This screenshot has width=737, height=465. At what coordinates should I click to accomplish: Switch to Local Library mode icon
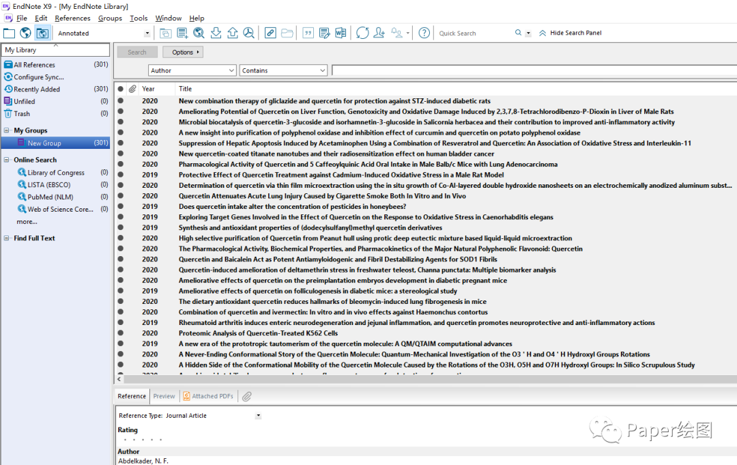tap(9, 33)
